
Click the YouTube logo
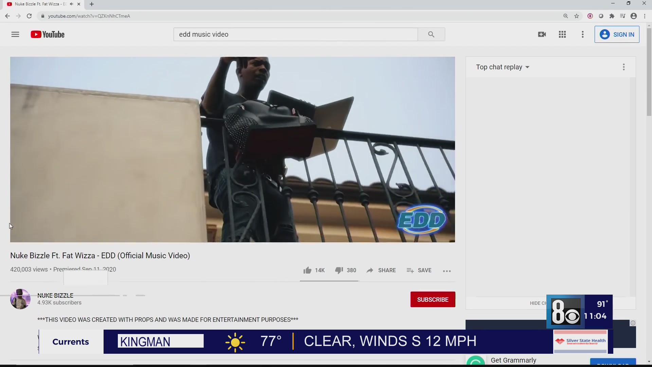coord(47,34)
